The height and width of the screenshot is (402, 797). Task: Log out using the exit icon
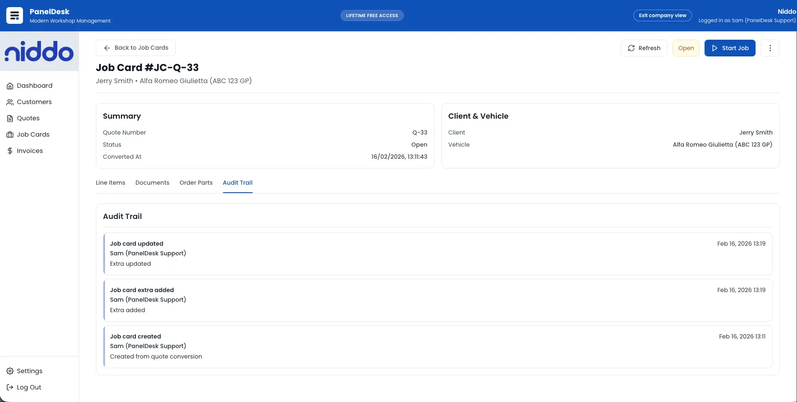point(9,387)
